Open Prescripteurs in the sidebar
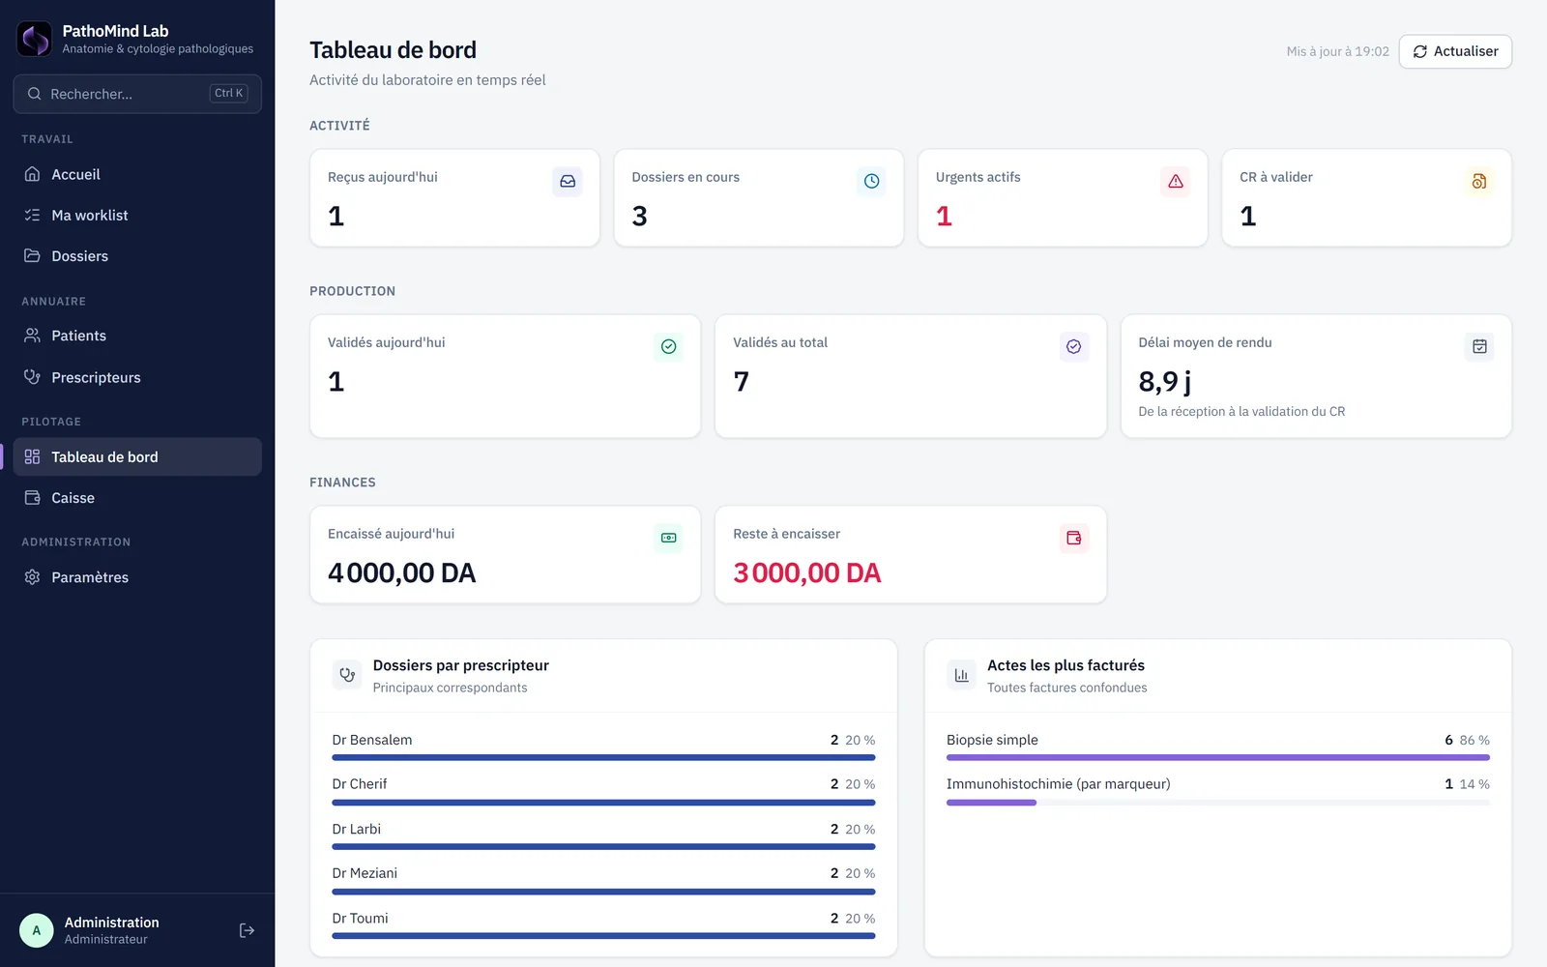Screen dimensions: 1547x967 tap(137, 377)
